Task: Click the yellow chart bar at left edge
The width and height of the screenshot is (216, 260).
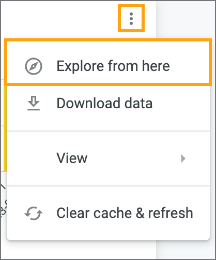Action: [x=5, y=128]
